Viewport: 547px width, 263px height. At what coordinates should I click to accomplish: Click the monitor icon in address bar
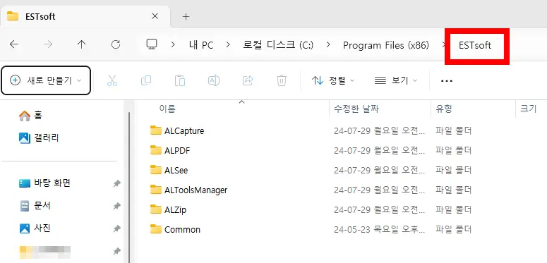[152, 44]
